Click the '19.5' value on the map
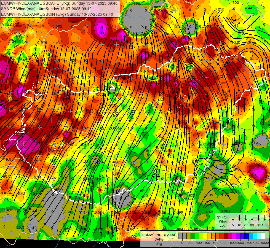Screen dimensions: 270x248 click(x=7, y=159)
